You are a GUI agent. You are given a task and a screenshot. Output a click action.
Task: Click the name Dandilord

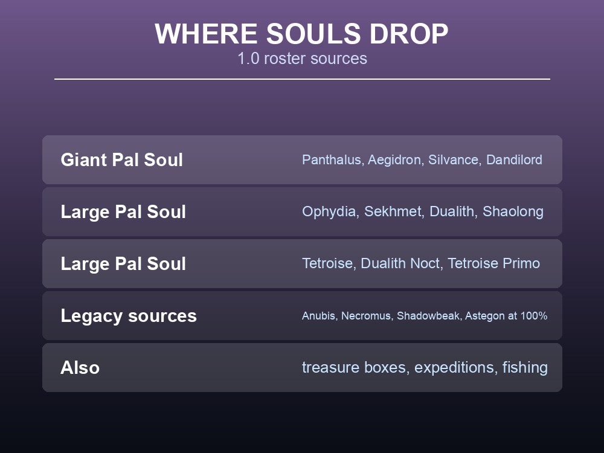tap(514, 159)
